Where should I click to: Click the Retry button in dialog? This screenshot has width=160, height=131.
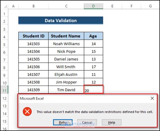[x=63, y=122]
